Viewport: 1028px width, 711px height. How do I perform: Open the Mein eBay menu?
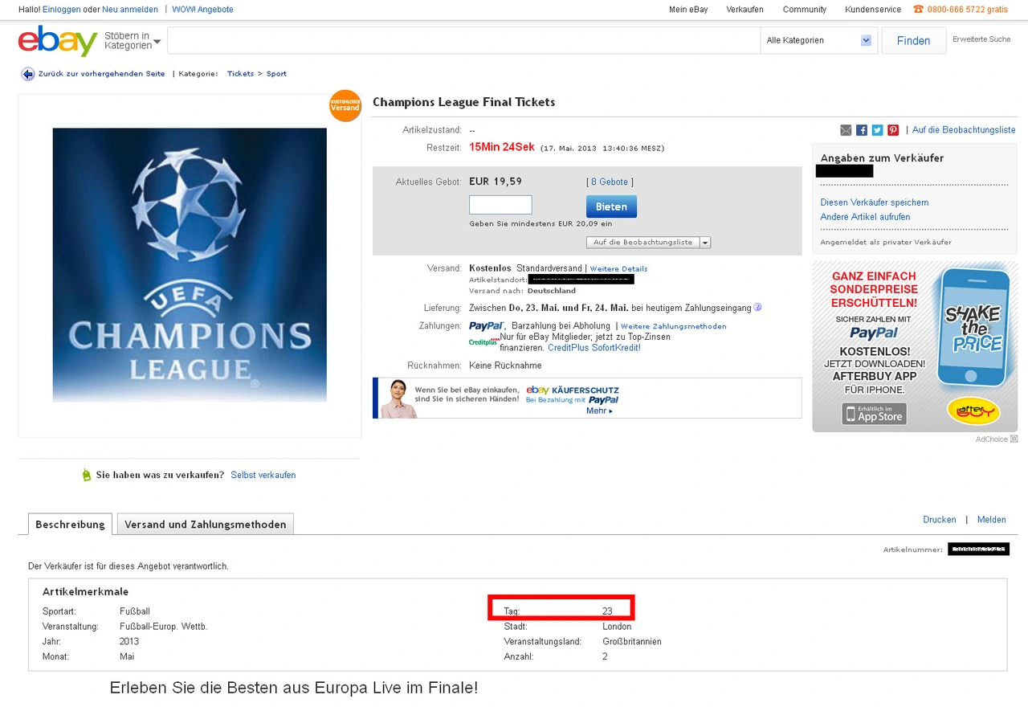tap(688, 10)
